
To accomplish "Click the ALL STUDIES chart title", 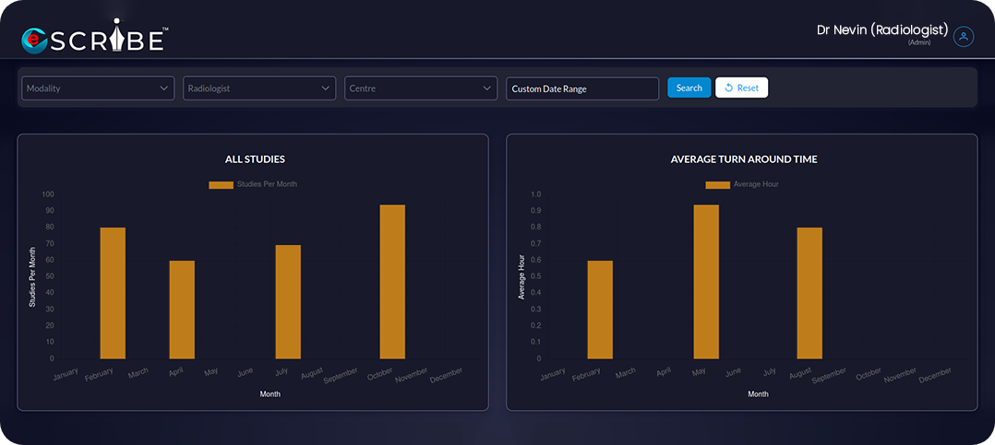I will point(255,159).
